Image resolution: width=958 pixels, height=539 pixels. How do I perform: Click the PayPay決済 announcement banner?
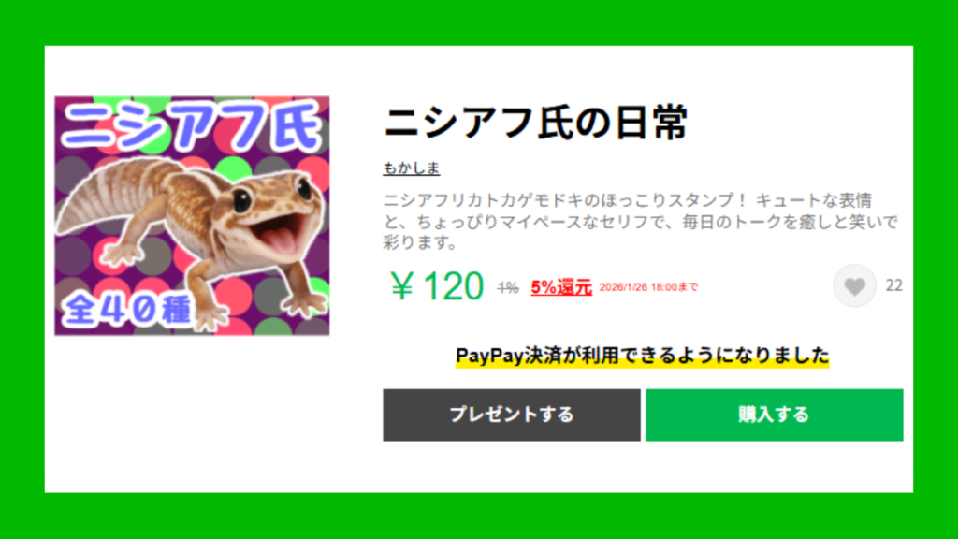pos(642,356)
